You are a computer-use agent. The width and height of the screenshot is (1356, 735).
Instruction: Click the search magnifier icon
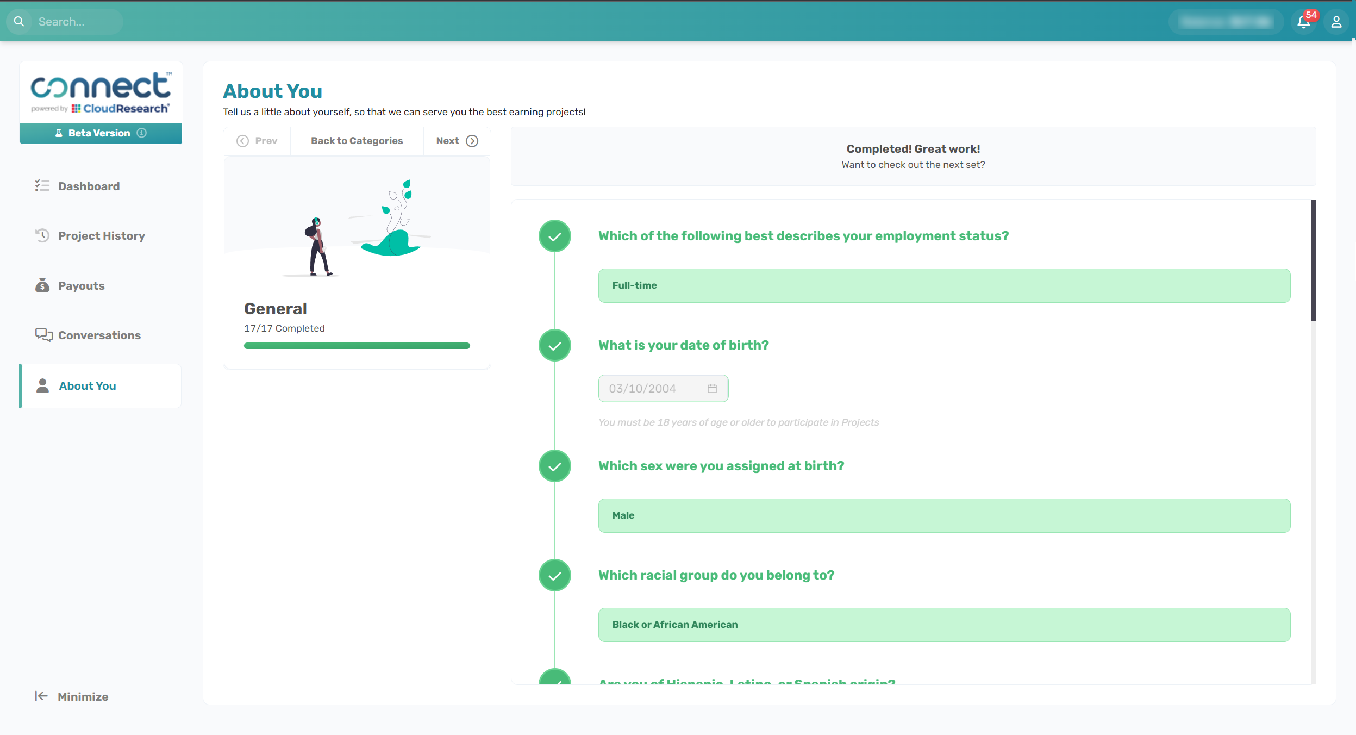pyautogui.click(x=19, y=22)
